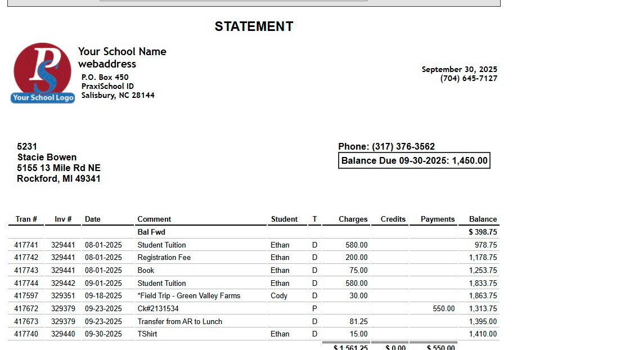The width and height of the screenshot is (625, 350).
Task: Select '*Field Trip - Green Valley Farms' comment
Action: click(189, 296)
